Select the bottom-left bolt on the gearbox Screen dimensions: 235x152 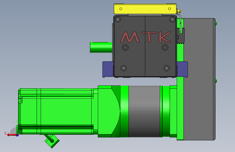click(x=124, y=68)
